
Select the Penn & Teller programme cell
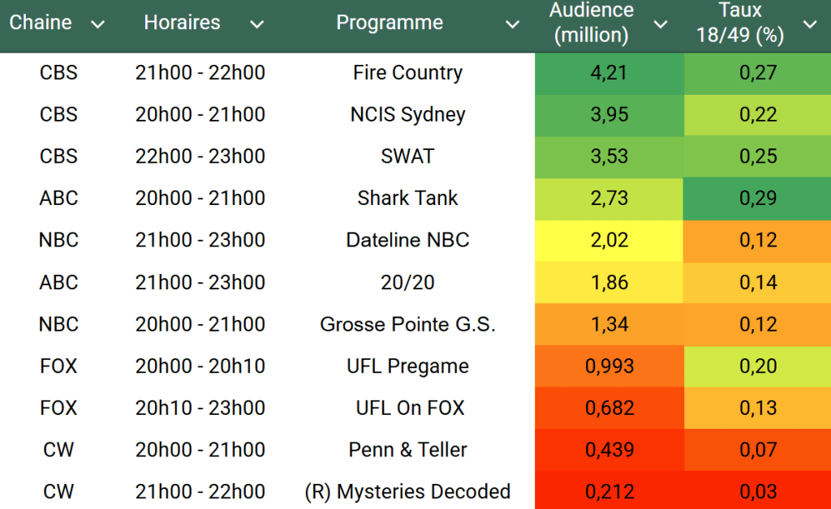(407, 450)
